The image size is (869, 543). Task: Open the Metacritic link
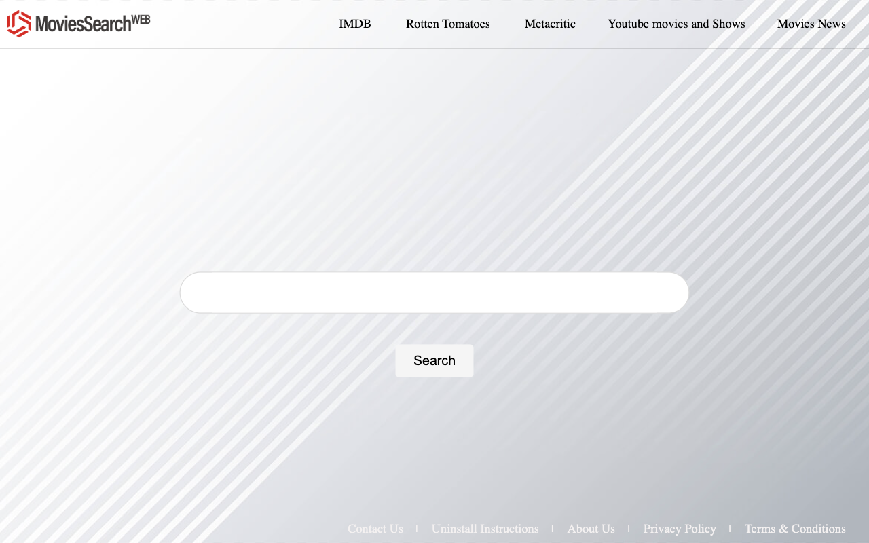point(550,24)
